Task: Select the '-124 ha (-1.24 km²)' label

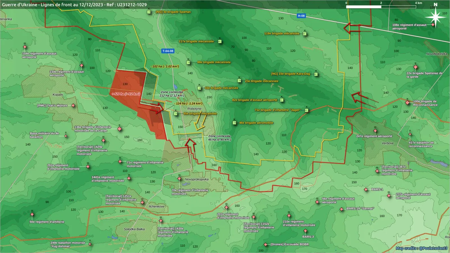Action: 188,103
